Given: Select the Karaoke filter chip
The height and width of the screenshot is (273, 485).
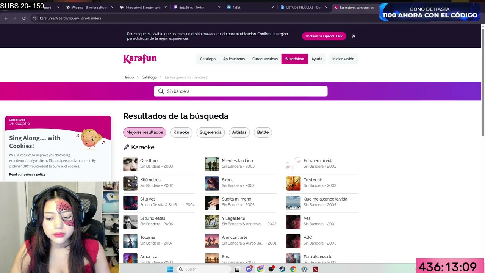Looking at the screenshot, I should [181, 132].
